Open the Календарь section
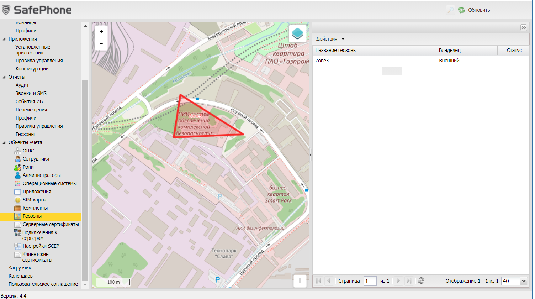The width and height of the screenshot is (535, 299). point(21,276)
